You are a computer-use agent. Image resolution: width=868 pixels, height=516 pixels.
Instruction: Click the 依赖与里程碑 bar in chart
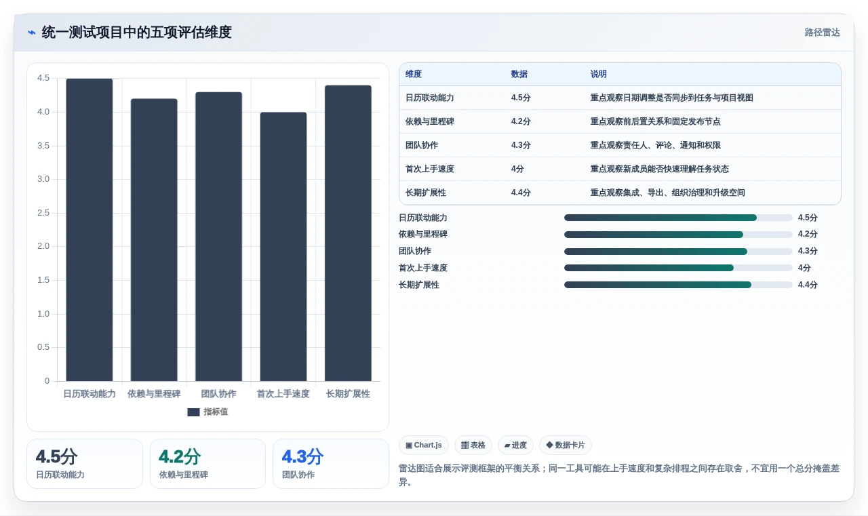154,240
